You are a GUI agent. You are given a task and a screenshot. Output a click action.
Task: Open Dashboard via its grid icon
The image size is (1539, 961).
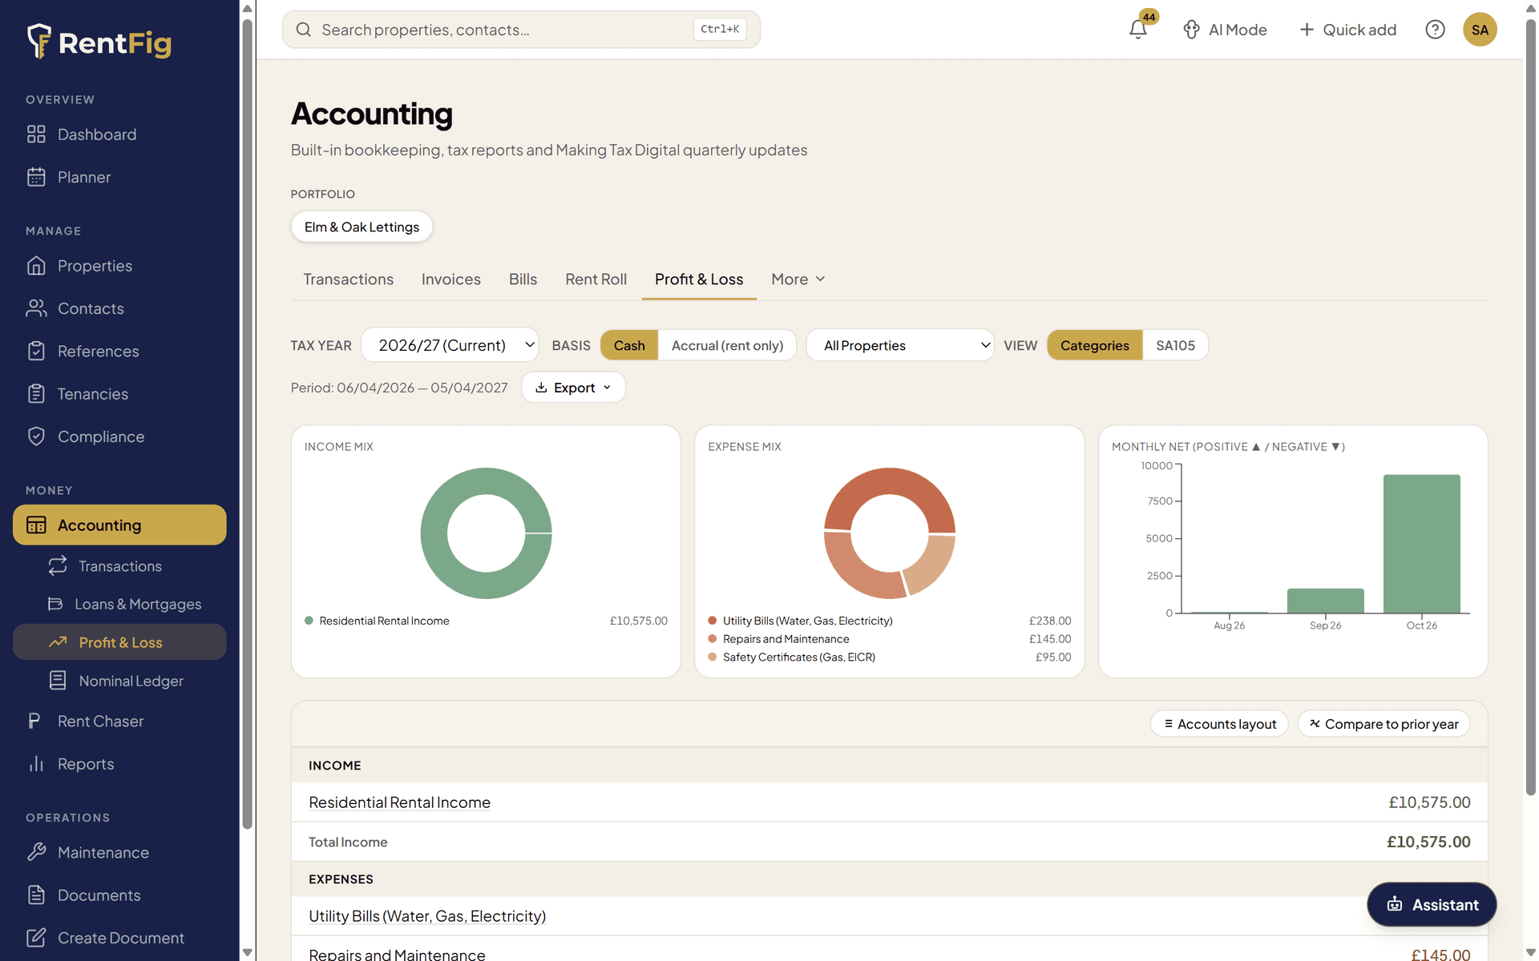click(36, 135)
